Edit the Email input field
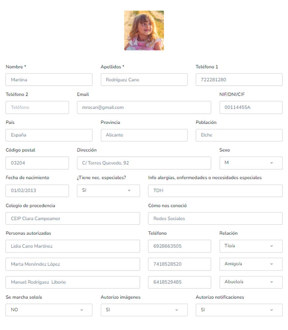The height and width of the screenshot is (330, 288). (x=144, y=107)
